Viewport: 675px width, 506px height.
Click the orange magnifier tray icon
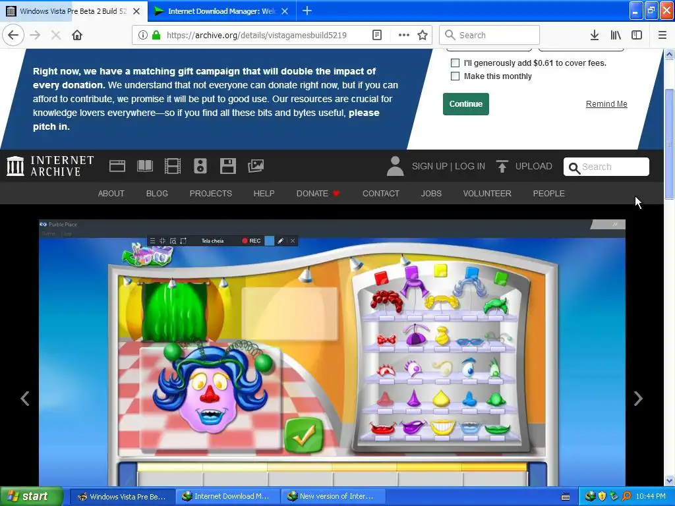pos(626,497)
